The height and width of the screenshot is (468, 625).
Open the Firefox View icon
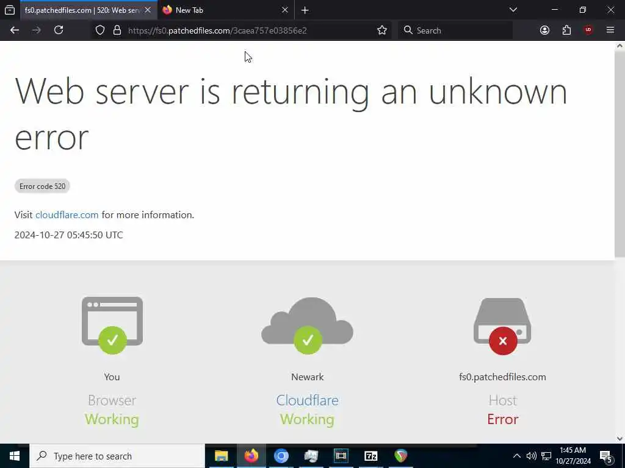click(10, 10)
